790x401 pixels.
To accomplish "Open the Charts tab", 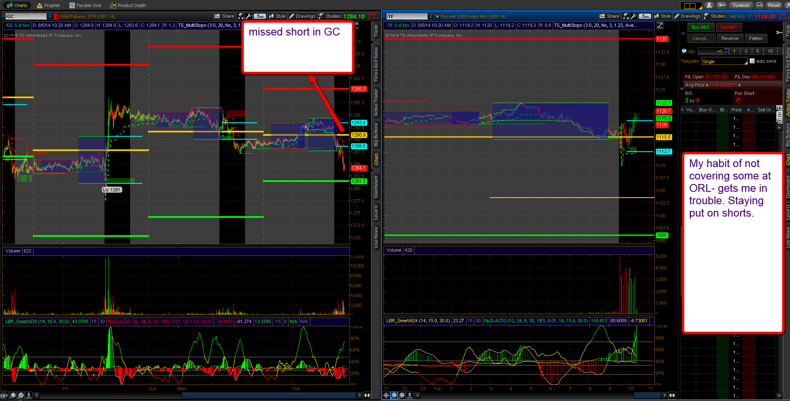I will click(17, 5).
